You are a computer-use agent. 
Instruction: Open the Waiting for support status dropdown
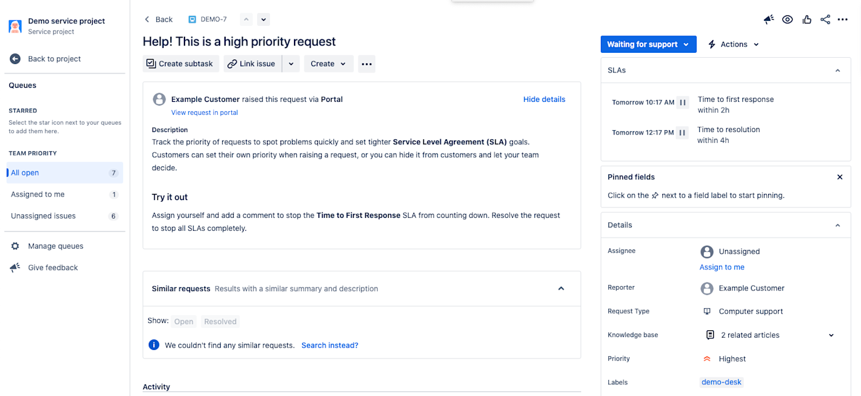649,44
